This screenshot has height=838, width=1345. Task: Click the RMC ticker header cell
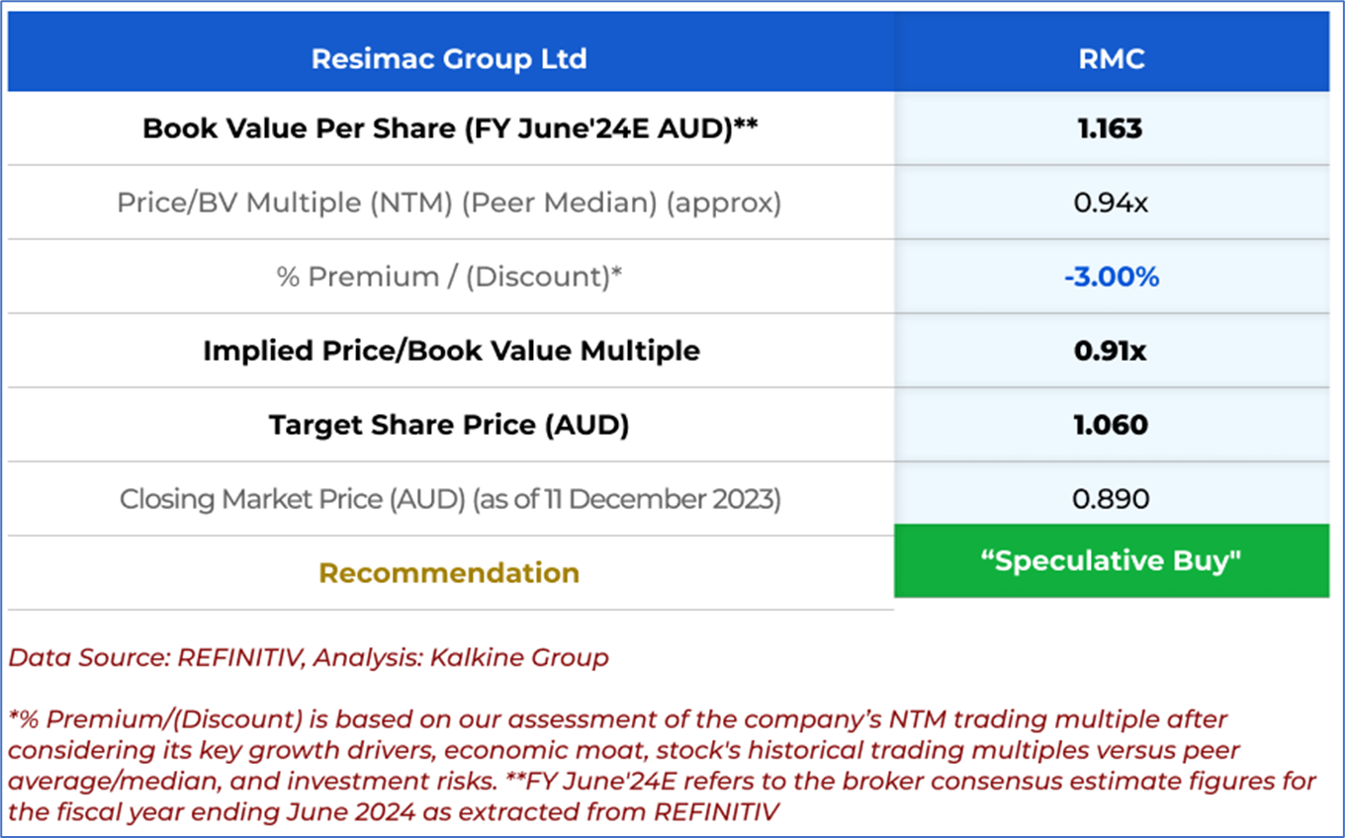tap(1111, 58)
